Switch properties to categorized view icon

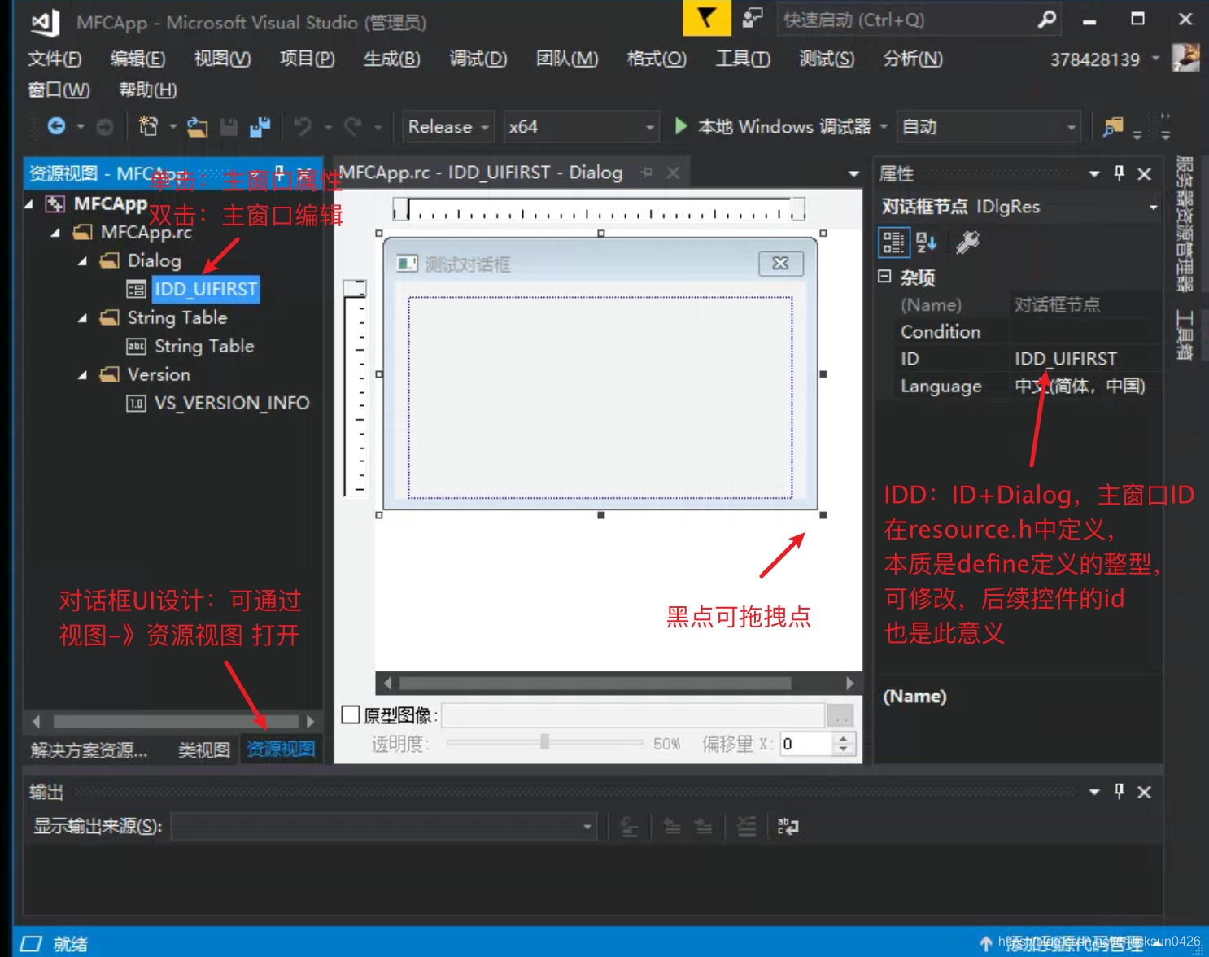pos(893,243)
